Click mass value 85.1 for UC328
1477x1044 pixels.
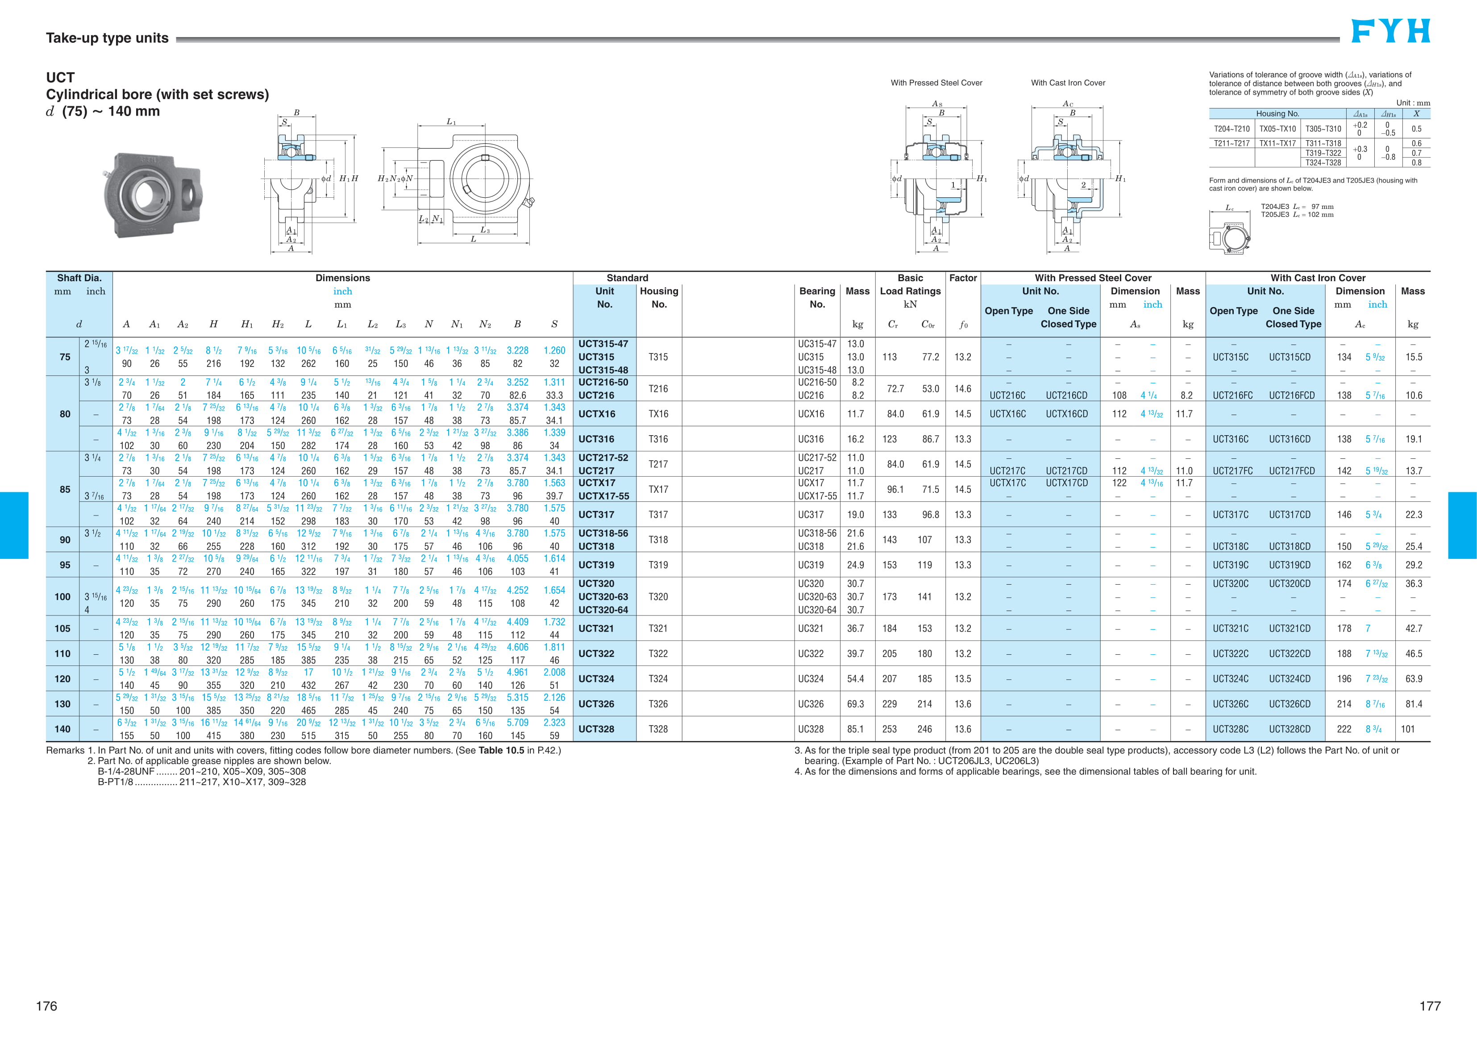click(856, 729)
